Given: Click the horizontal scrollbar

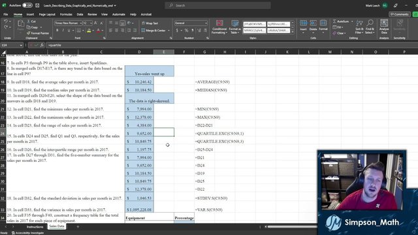Looking at the screenshot, I should [x=292, y=227].
